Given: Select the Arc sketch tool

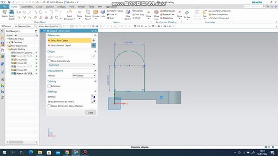Looking at the screenshot, I should (x=35, y=12).
